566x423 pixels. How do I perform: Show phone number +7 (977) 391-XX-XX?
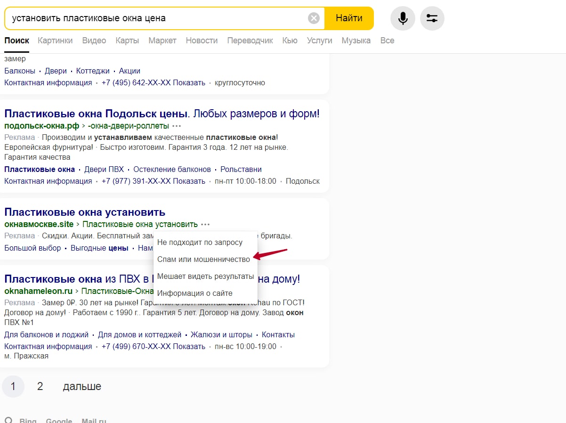pyautogui.click(x=154, y=181)
